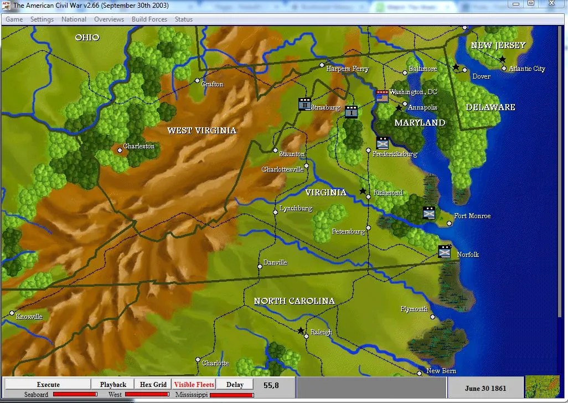The width and height of the screenshot is (568, 403).
Task: Click the US flag unit at Washington, DC
Action: pos(382,96)
